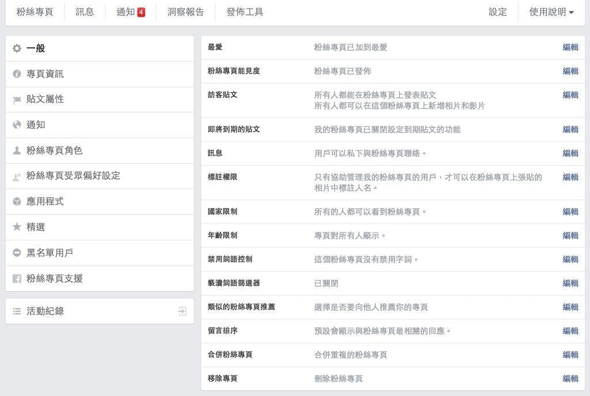The width and height of the screenshot is (590, 396).
Task: Click the globe icon beside 通知
Action: click(x=17, y=125)
